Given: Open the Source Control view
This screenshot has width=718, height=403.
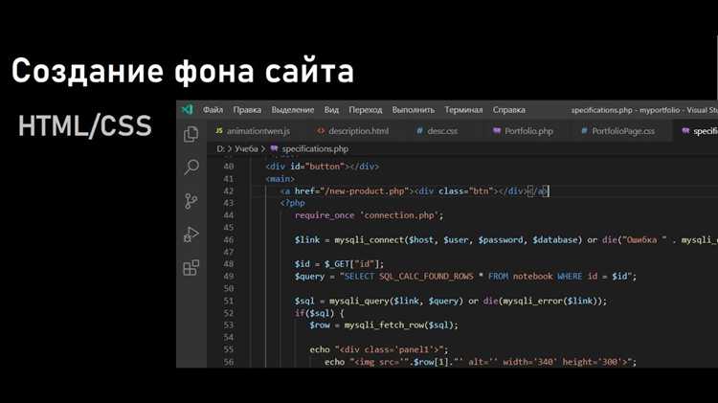Looking at the screenshot, I should click(191, 201).
